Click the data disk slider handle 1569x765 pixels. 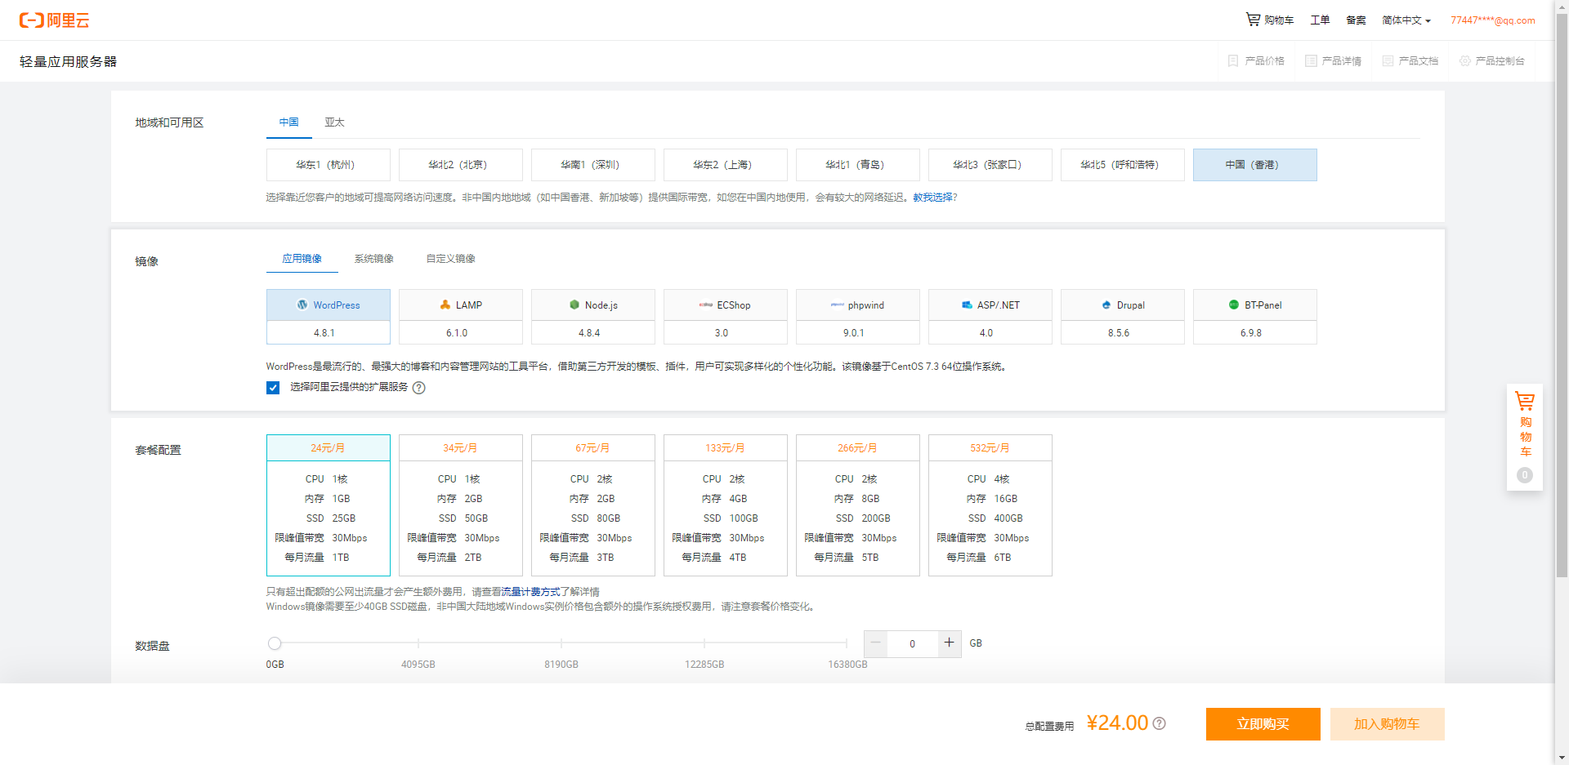(x=275, y=643)
